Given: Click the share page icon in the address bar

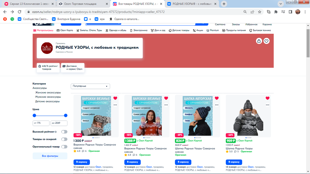Looking at the screenshot, I should click(x=252, y=12).
